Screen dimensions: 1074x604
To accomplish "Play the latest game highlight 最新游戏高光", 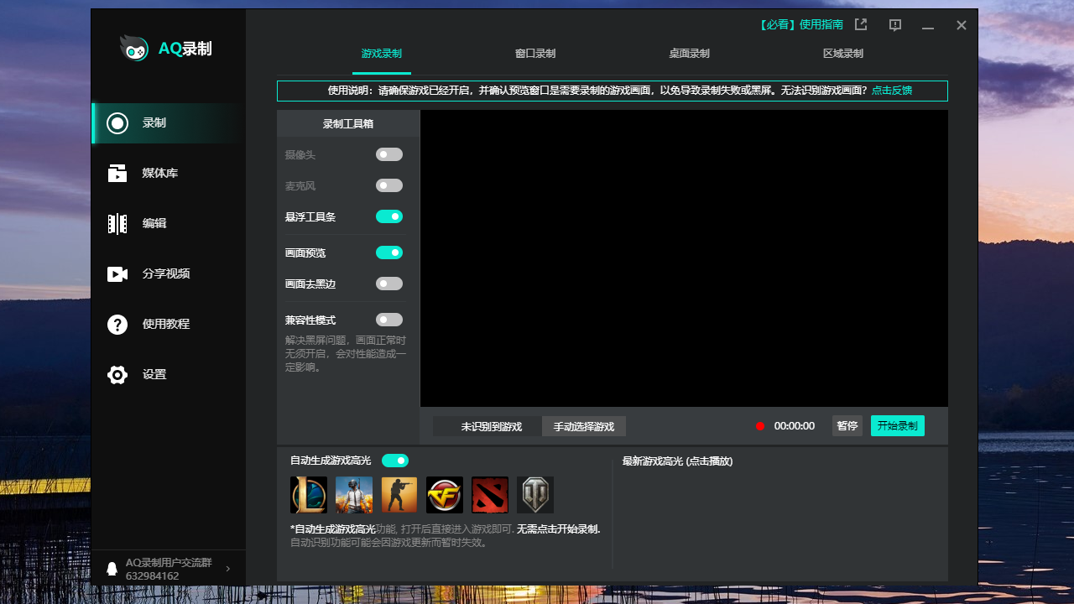I will pyautogui.click(x=677, y=461).
